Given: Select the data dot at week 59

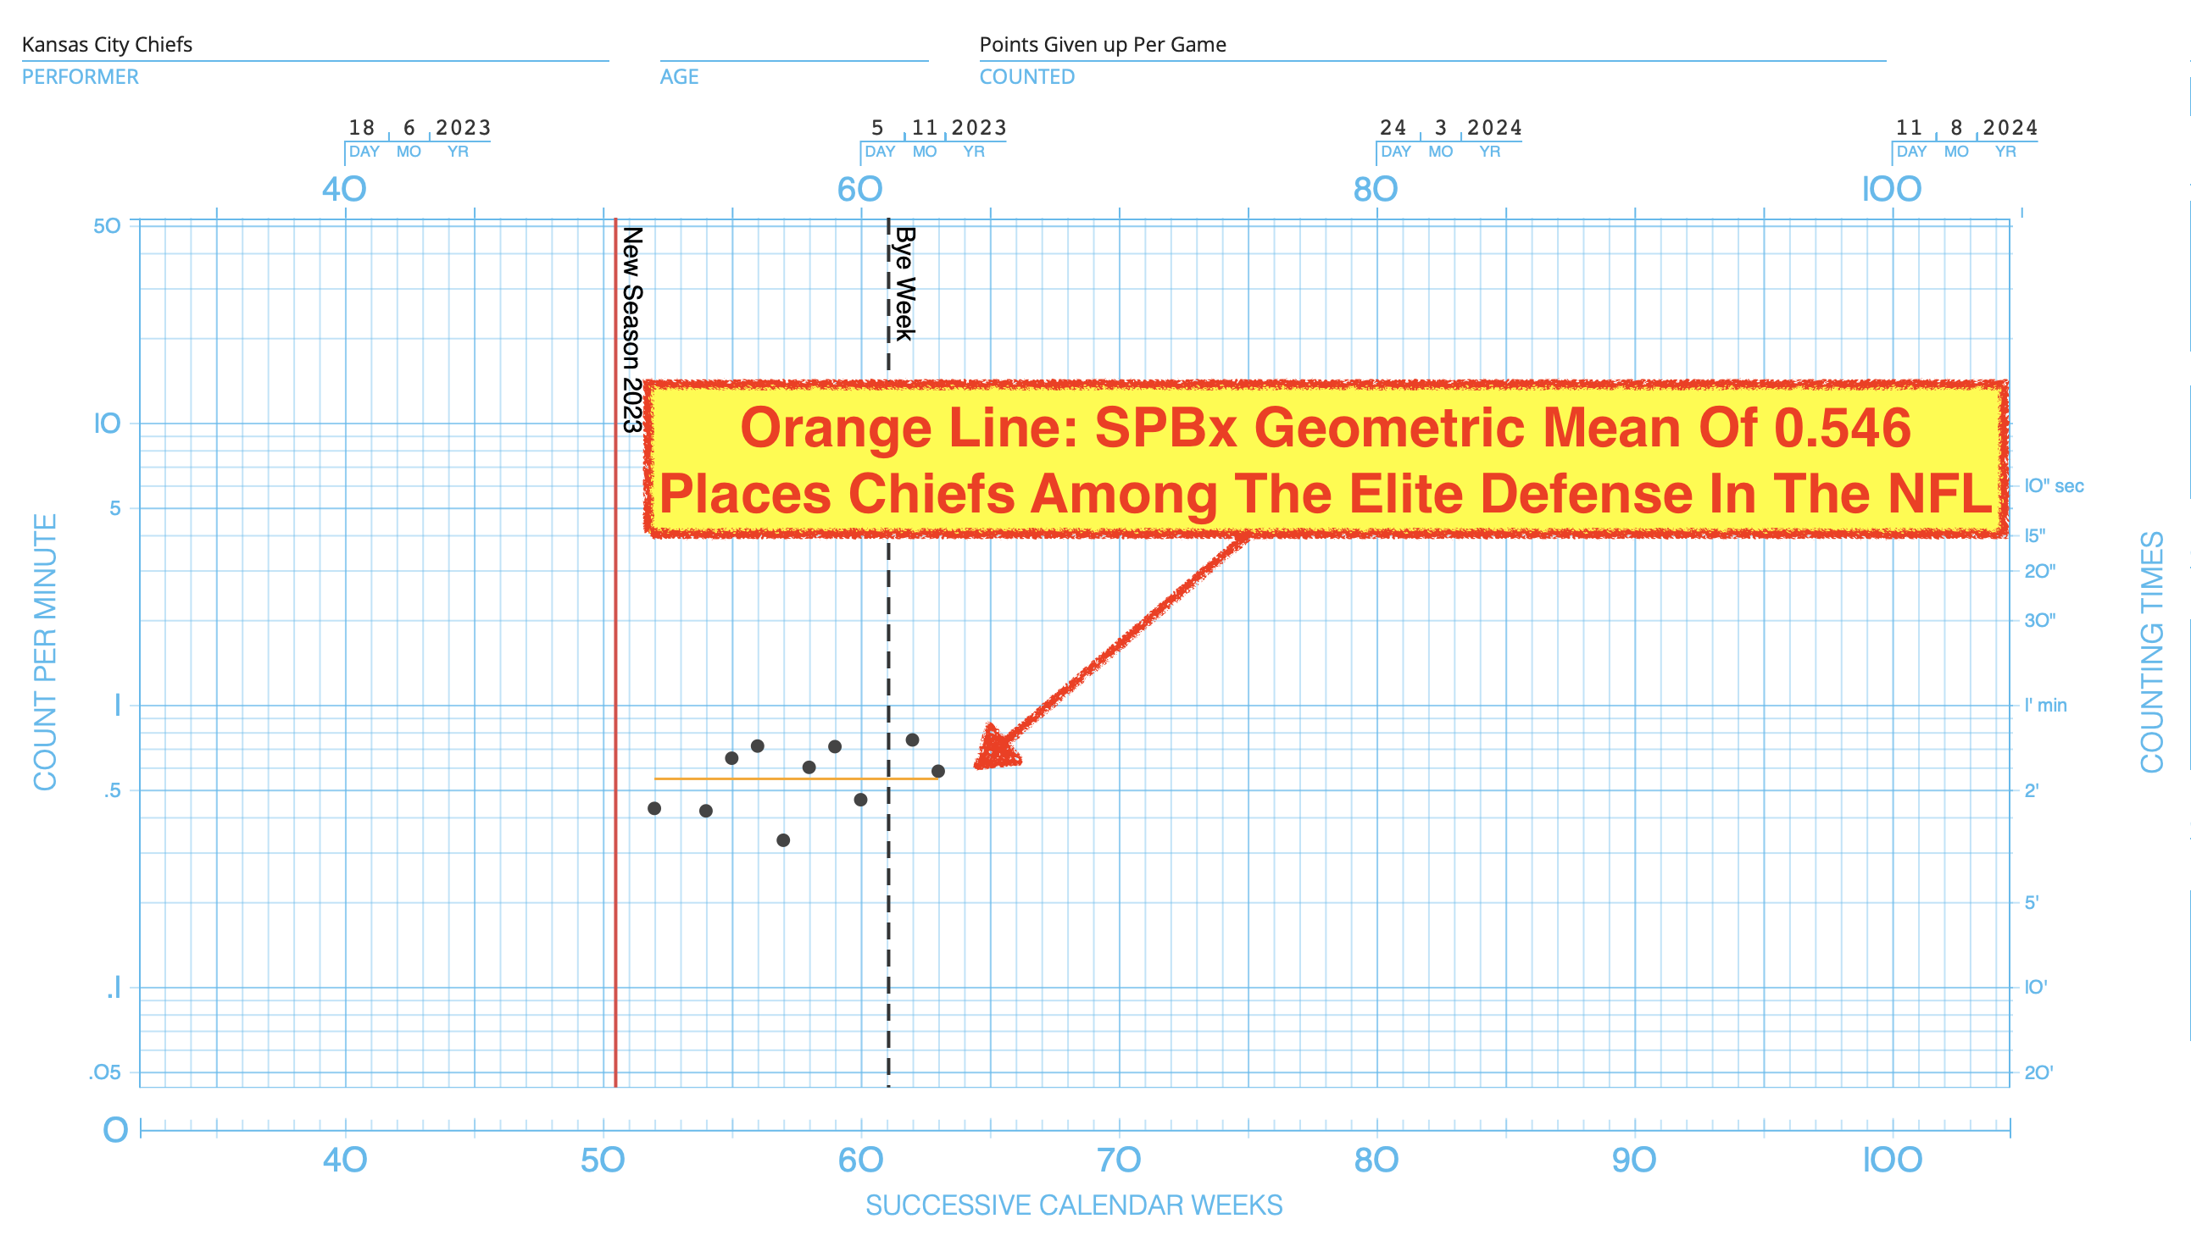Looking at the screenshot, I should coord(835,746).
